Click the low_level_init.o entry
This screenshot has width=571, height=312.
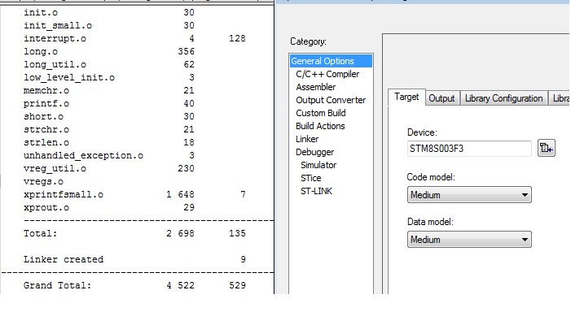[x=68, y=77]
